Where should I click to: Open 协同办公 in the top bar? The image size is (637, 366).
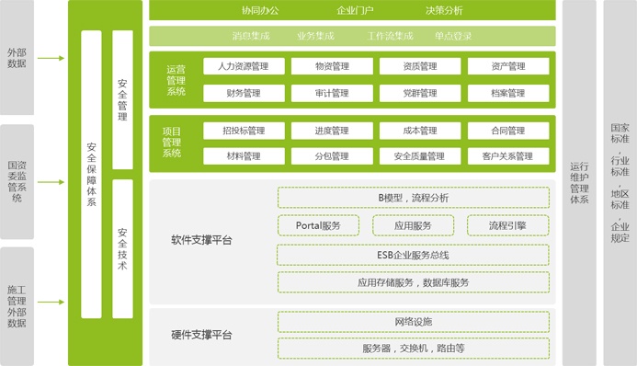[x=260, y=10]
